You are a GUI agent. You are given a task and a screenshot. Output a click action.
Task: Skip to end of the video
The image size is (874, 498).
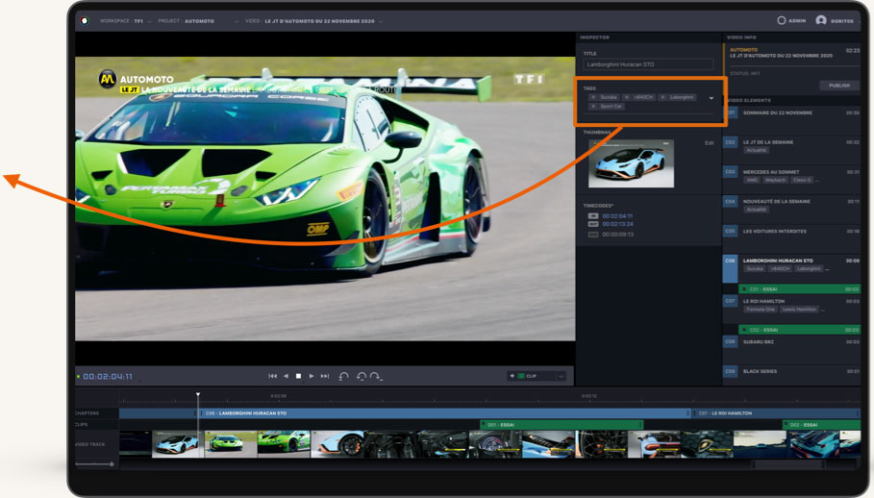pos(324,376)
